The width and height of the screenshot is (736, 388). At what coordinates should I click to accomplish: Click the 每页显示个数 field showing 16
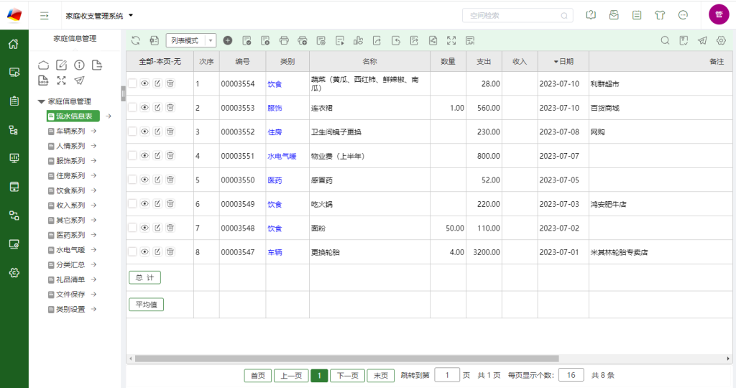pyautogui.click(x=571, y=375)
